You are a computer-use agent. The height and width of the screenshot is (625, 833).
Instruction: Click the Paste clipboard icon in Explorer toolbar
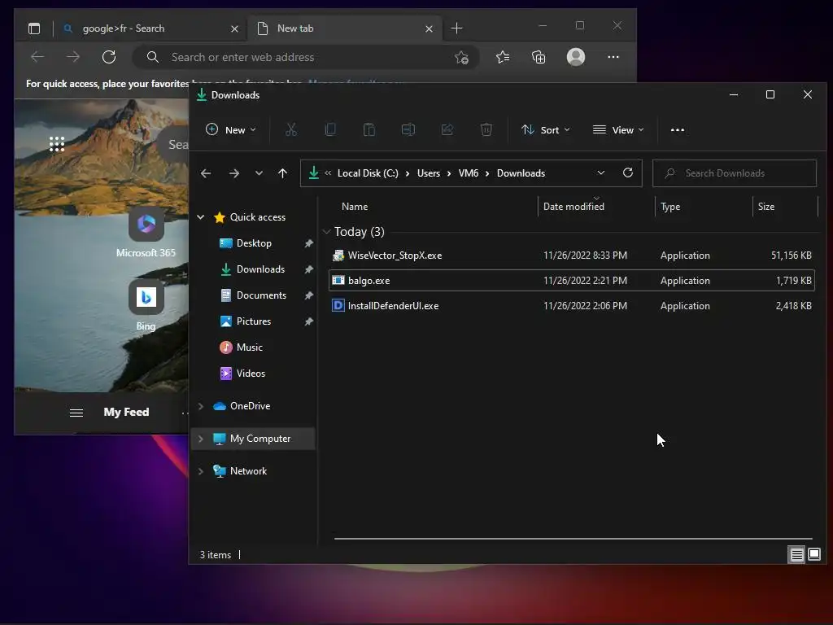point(369,129)
